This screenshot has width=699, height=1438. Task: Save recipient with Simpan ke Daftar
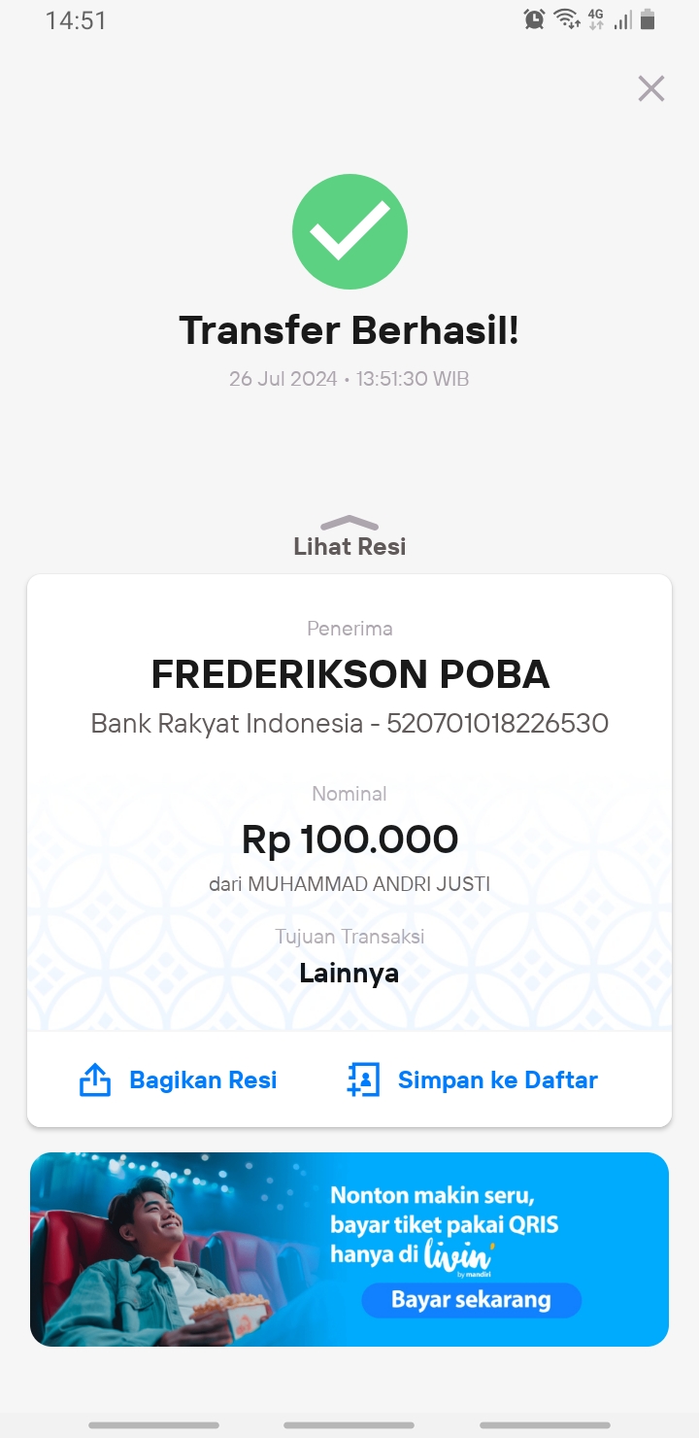[497, 1079]
